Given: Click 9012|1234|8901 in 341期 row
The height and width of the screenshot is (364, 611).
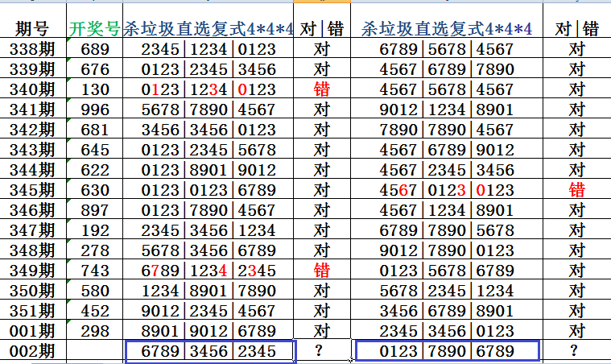Looking at the screenshot, I should [447, 109].
